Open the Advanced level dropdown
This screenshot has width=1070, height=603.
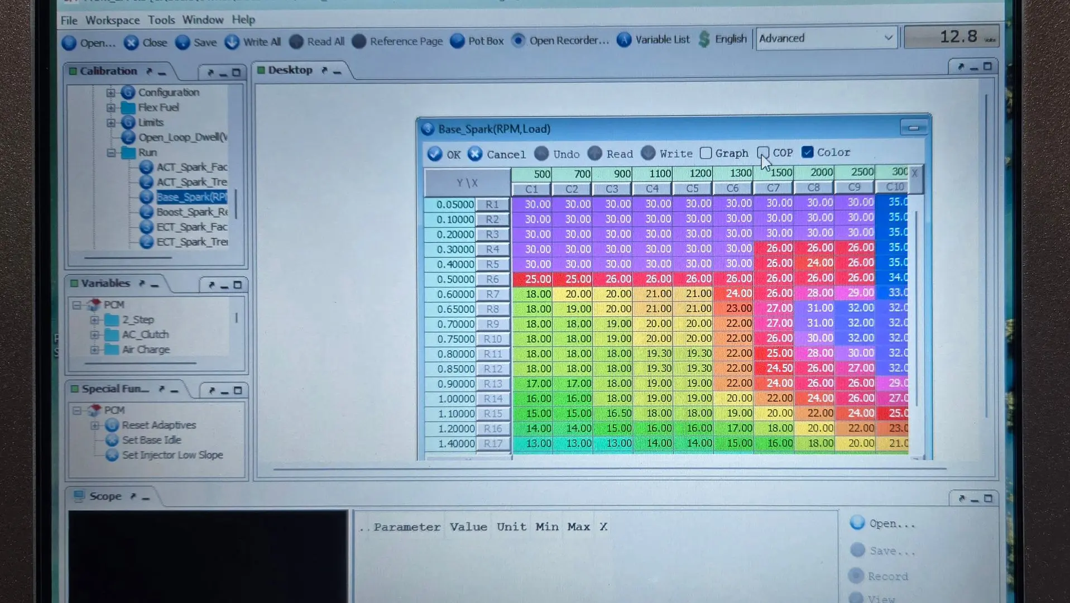point(826,39)
